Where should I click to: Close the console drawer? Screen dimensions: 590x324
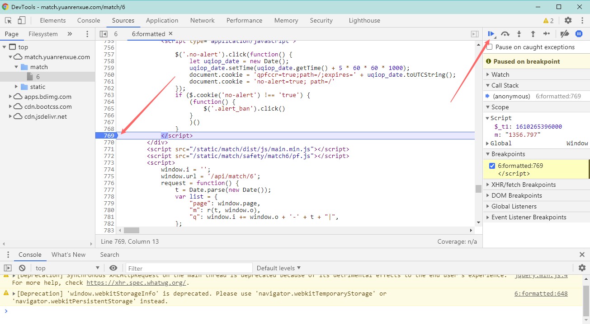coord(582,255)
